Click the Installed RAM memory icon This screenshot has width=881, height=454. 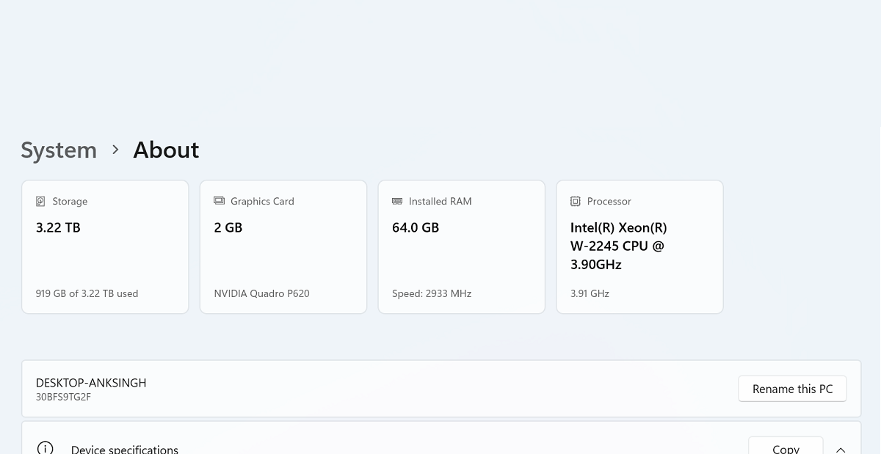397,201
